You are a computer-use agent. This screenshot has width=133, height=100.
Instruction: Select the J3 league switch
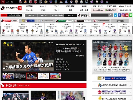click(x=12, y=2)
